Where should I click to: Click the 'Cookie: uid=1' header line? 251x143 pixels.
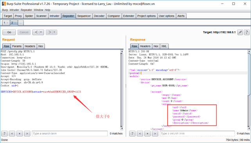9,86
